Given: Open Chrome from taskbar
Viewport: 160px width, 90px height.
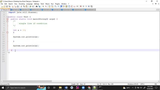Looking at the screenshot, I should tap(89, 88).
